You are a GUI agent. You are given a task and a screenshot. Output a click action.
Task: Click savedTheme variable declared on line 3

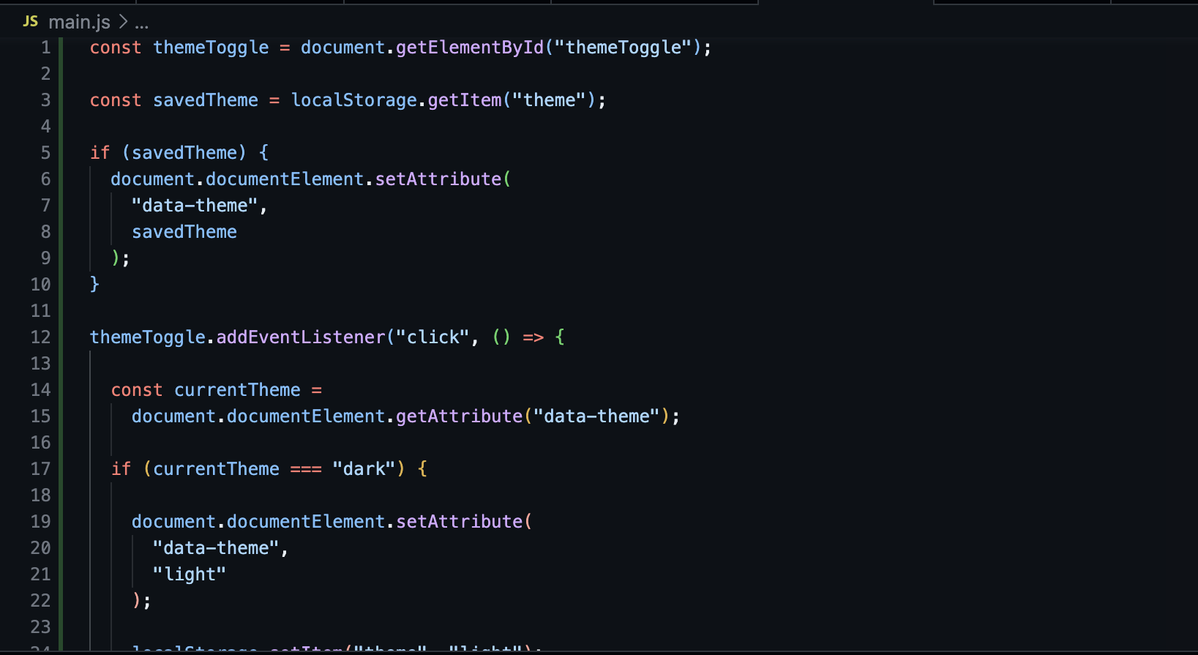tap(206, 100)
